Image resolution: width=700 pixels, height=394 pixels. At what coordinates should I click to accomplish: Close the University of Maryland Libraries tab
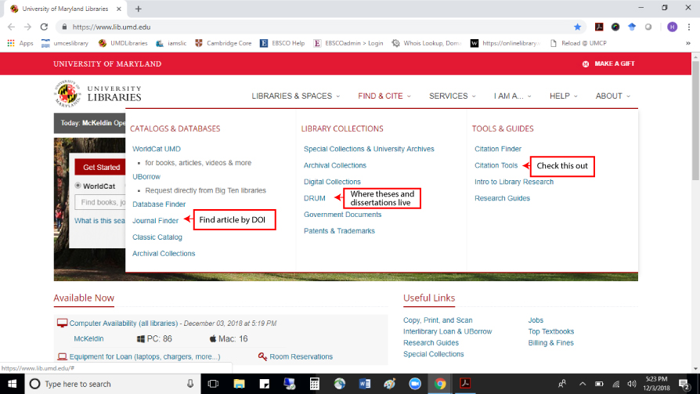pyautogui.click(x=119, y=9)
